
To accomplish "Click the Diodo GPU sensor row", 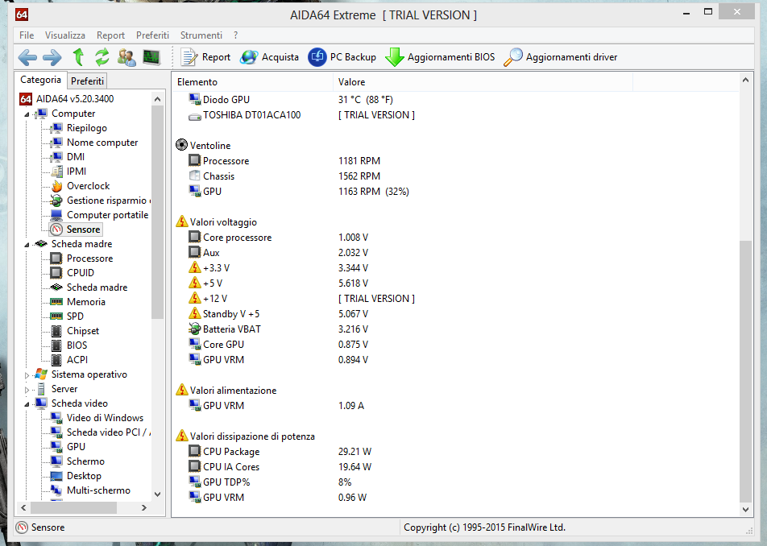I will coord(455,100).
